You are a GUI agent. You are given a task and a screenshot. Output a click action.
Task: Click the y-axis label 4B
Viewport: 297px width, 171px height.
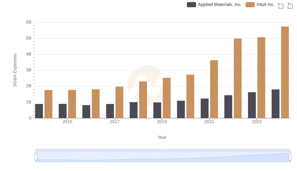[x=29, y=54]
